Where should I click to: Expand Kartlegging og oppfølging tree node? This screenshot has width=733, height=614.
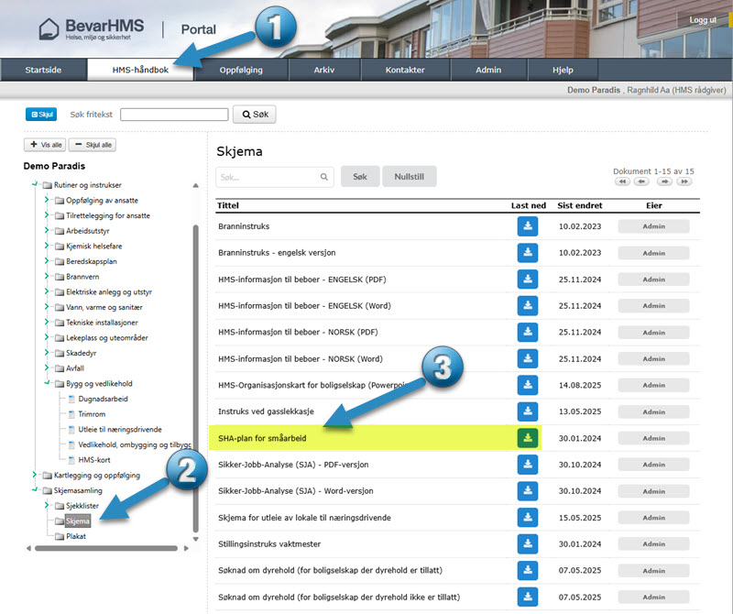35,475
